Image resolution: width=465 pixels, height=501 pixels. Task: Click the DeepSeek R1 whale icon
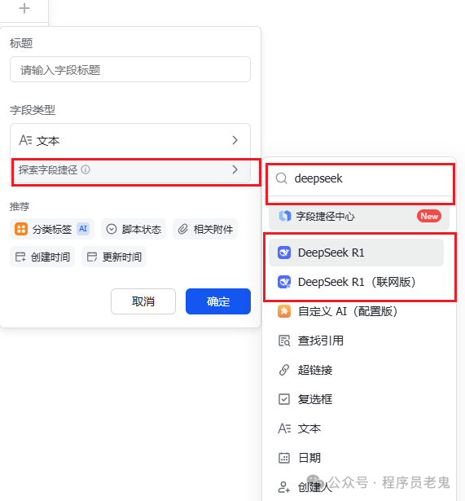[x=284, y=253]
